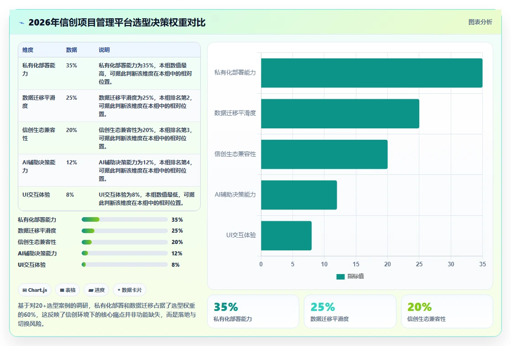Click the chart axis label UI交互体验

point(241,235)
